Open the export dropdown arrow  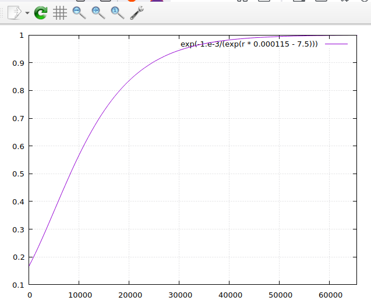[x=27, y=13]
